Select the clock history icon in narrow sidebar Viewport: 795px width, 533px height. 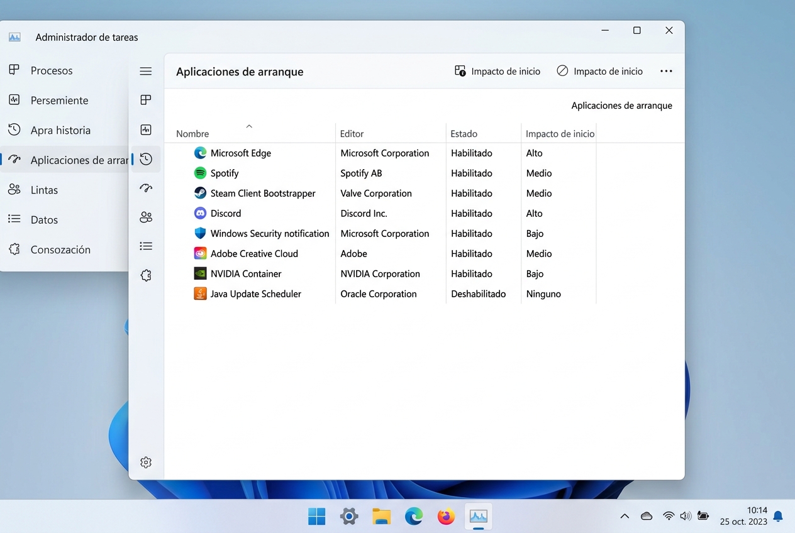[x=146, y=160]
